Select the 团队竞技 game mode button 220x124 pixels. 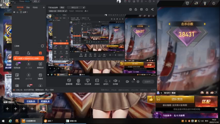tap(175, 99)
